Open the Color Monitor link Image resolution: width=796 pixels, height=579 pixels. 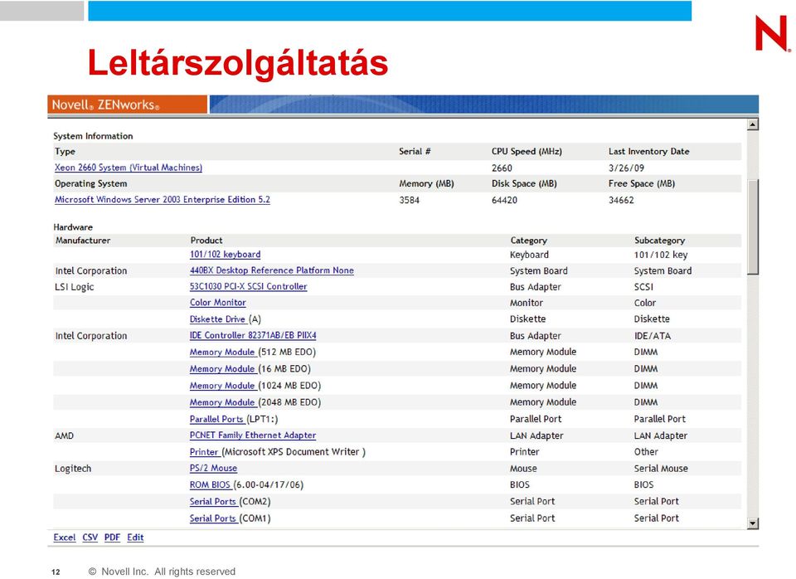tap(218, 303)
